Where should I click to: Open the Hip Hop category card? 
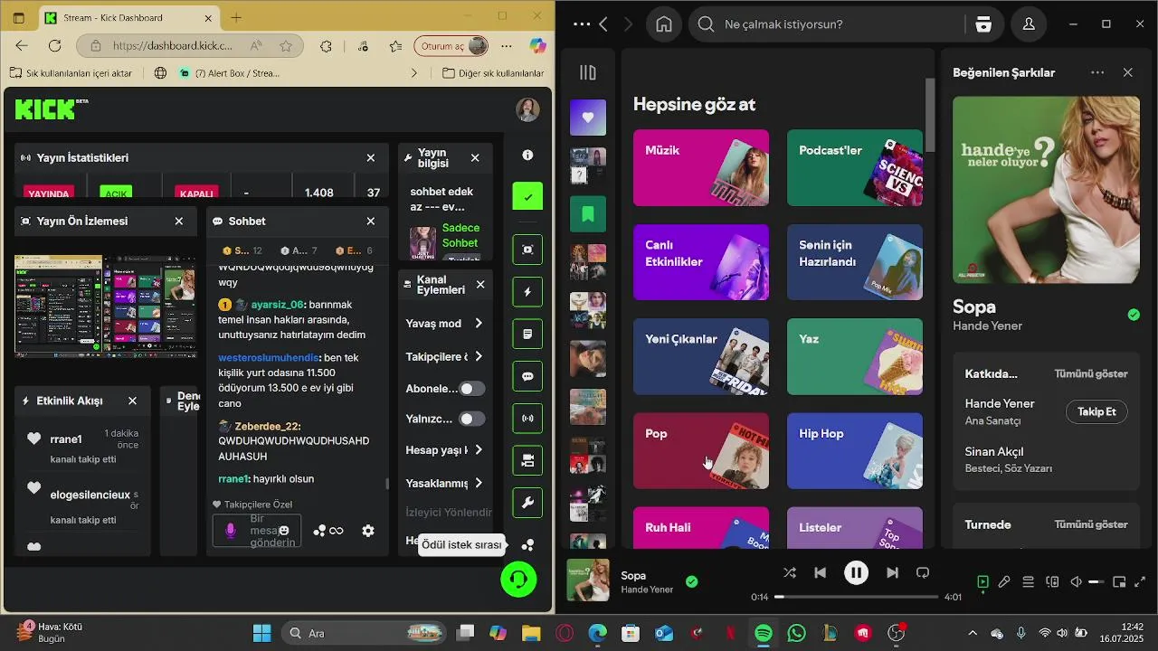[855, 451]
